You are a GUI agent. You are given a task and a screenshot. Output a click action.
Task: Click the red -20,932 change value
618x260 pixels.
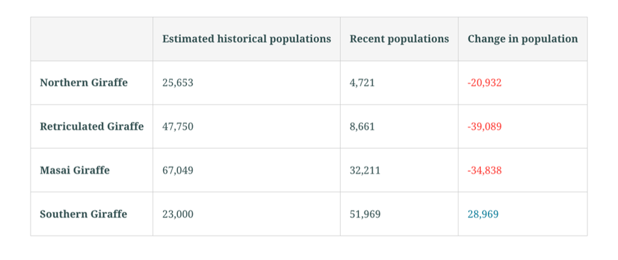click(x=484, y=83)
